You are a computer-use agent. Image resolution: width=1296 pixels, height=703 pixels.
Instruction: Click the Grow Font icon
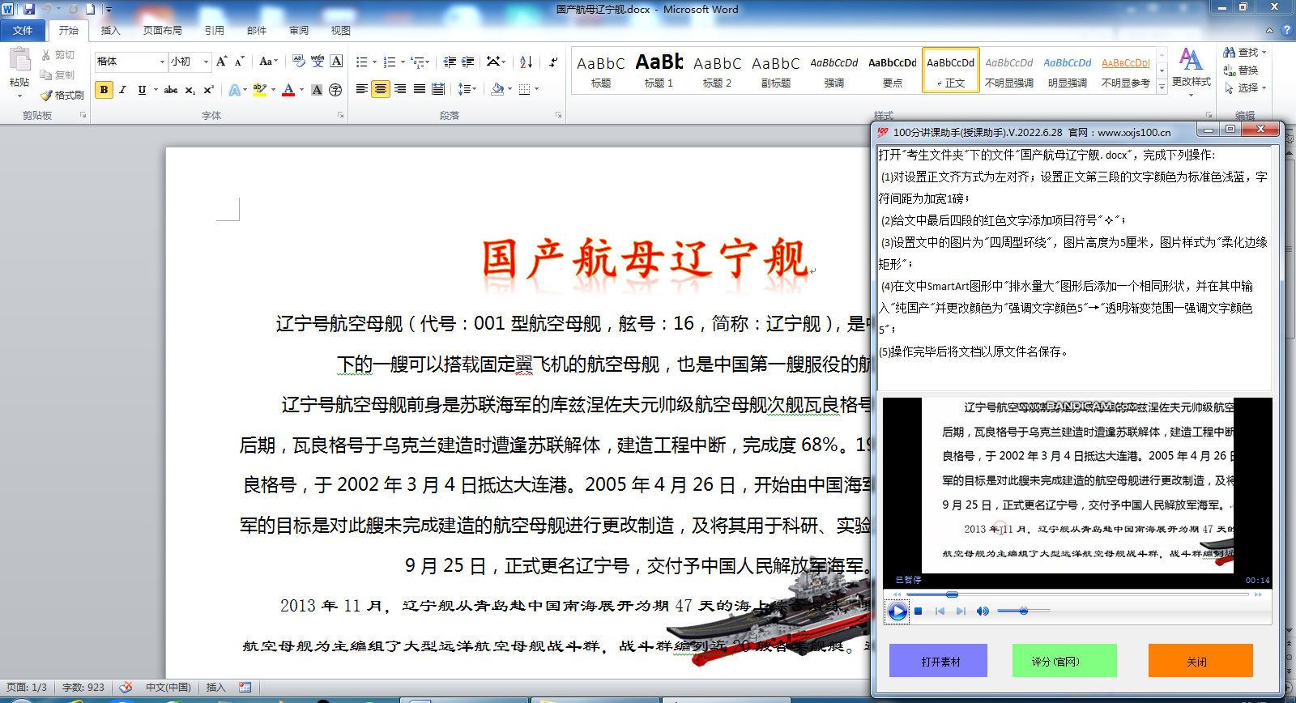[x=222, y=62]
